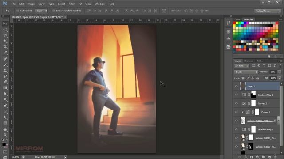Image resolution: width=284 pixels, height=159 pixels.
Task: Click the Opacity value field
Action: click(273, 72)
